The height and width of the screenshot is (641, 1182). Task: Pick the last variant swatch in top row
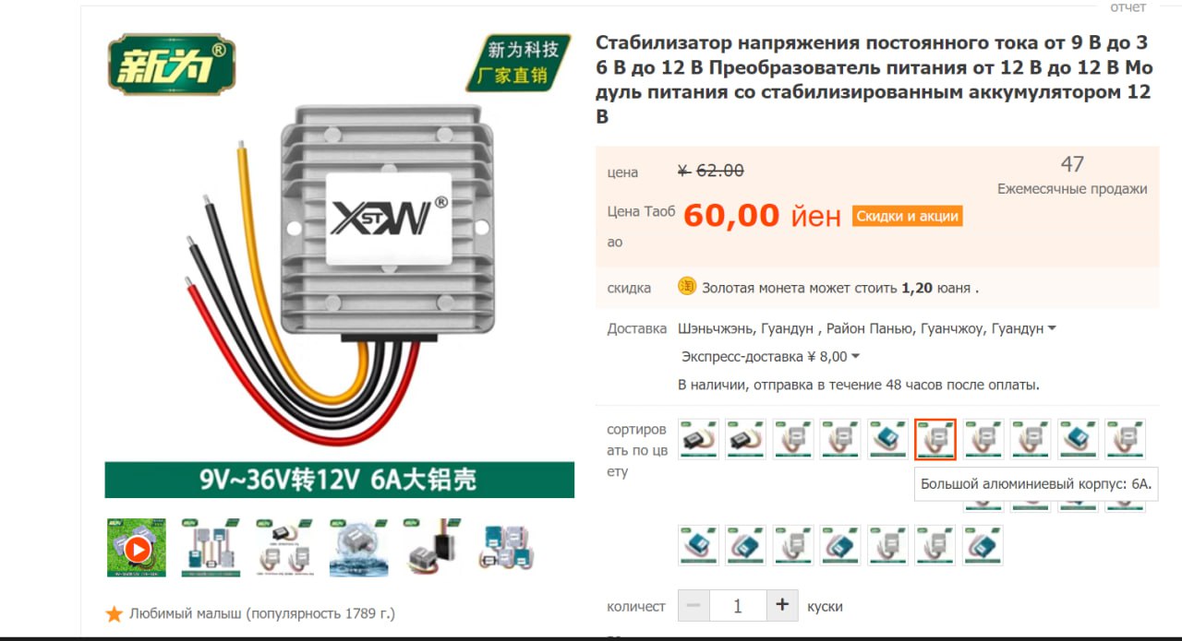pyautogui.click(x=1126, y=439)
